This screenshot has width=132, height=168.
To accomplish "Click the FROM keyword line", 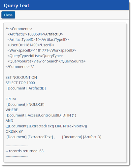I will (11, 99).
